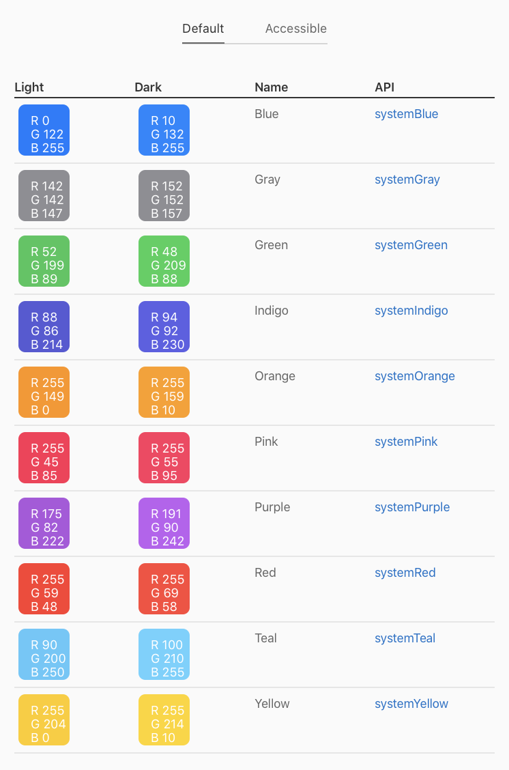Image resolution: width=509 pixels, height=770 pixels.
Task: Open the systemOrange API link
Action: [414, 376]
